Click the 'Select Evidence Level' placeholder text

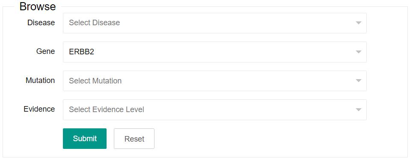(107, 109)
